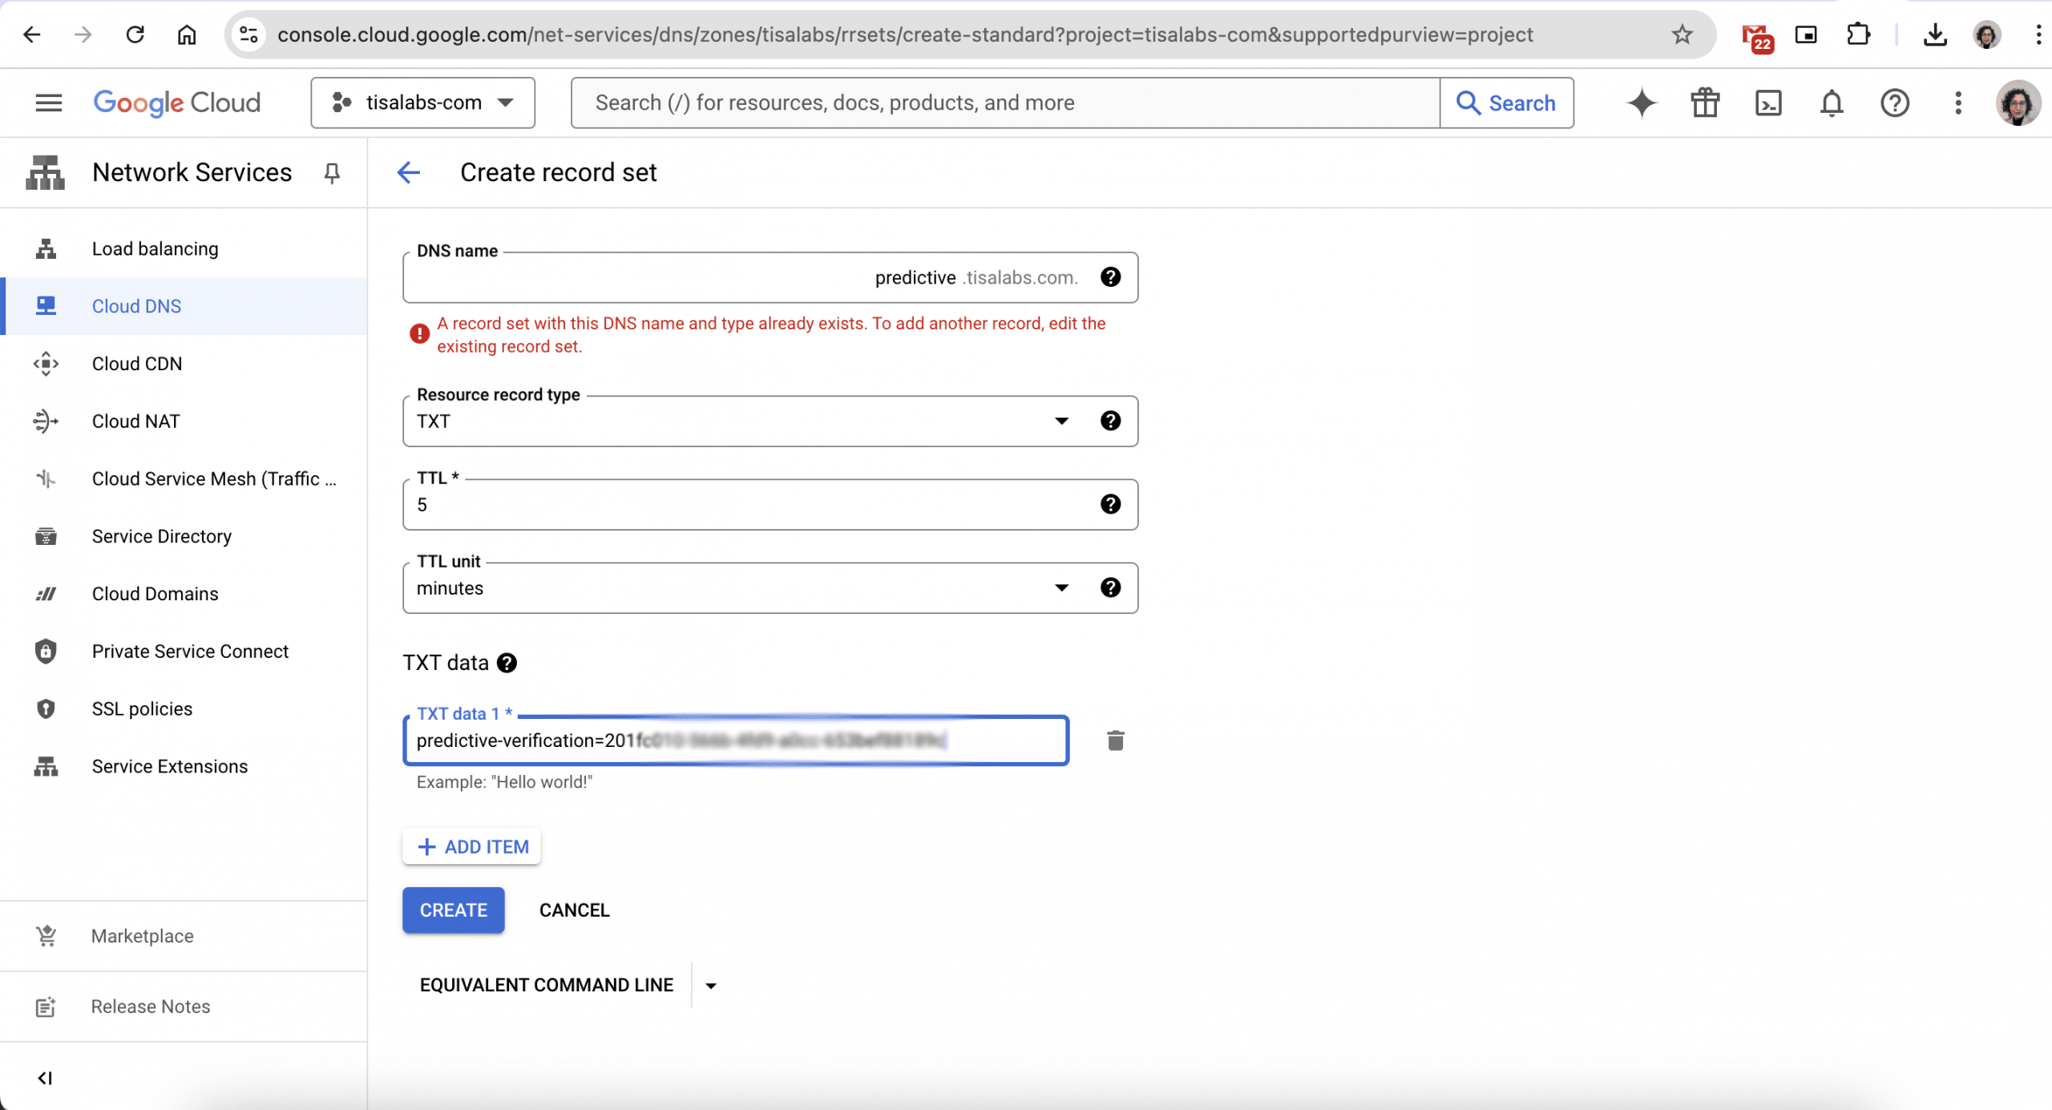Open the picture-in-picture media extension icon
This screenshot has height=1110, width=2052.
click(1806, 34)
